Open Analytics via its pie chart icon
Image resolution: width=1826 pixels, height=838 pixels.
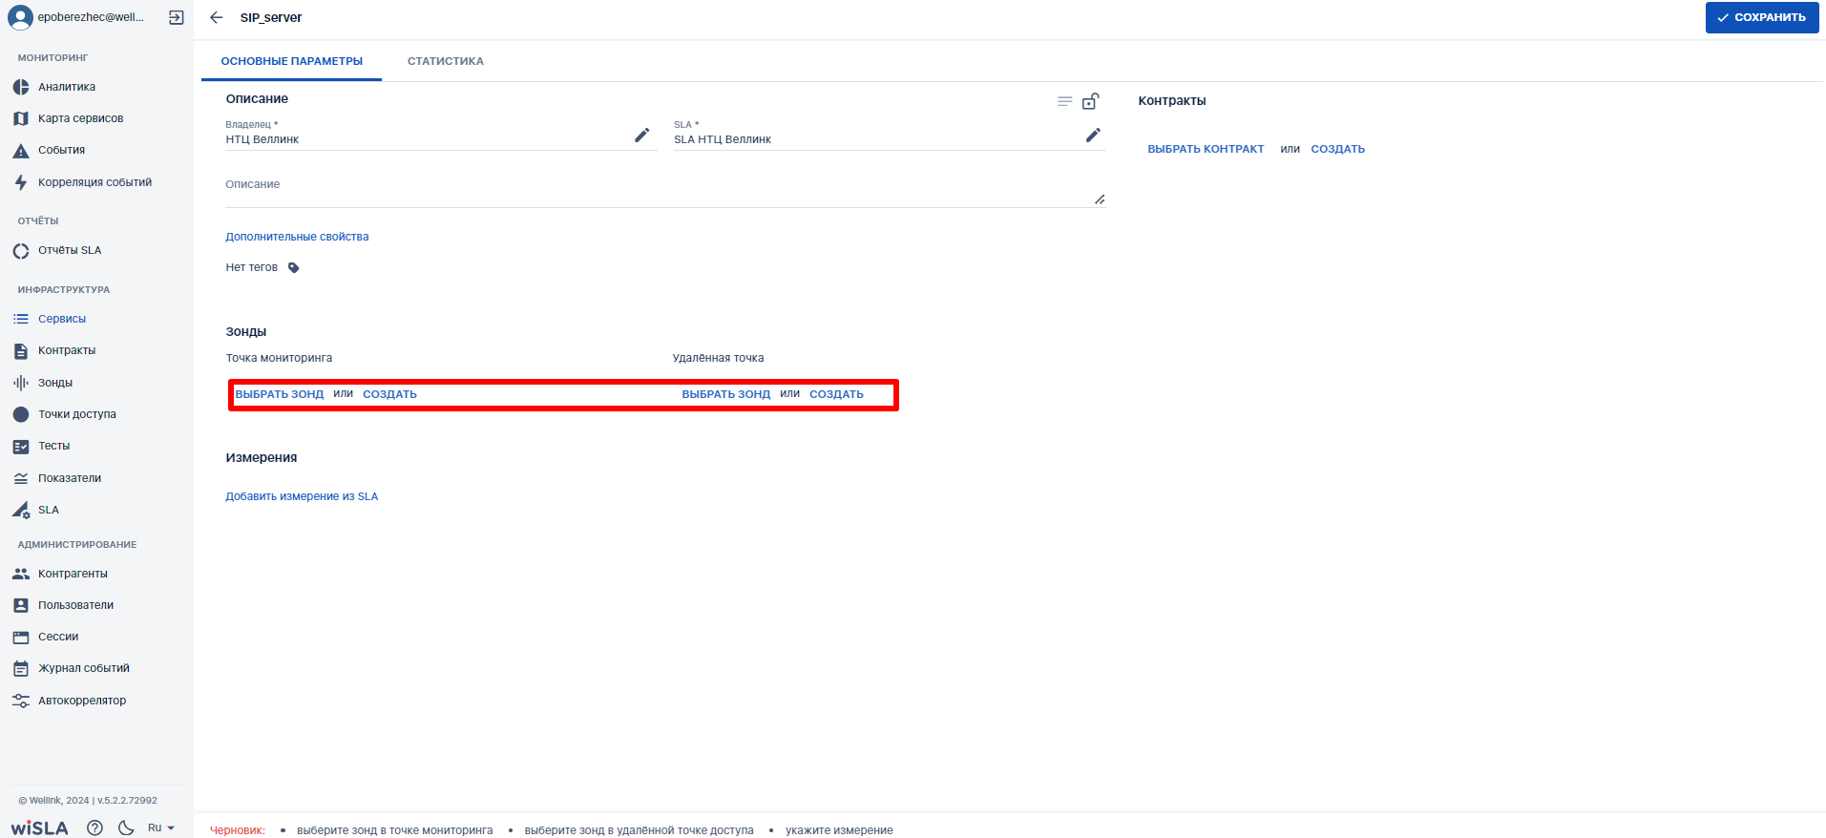tap(21, 87)
